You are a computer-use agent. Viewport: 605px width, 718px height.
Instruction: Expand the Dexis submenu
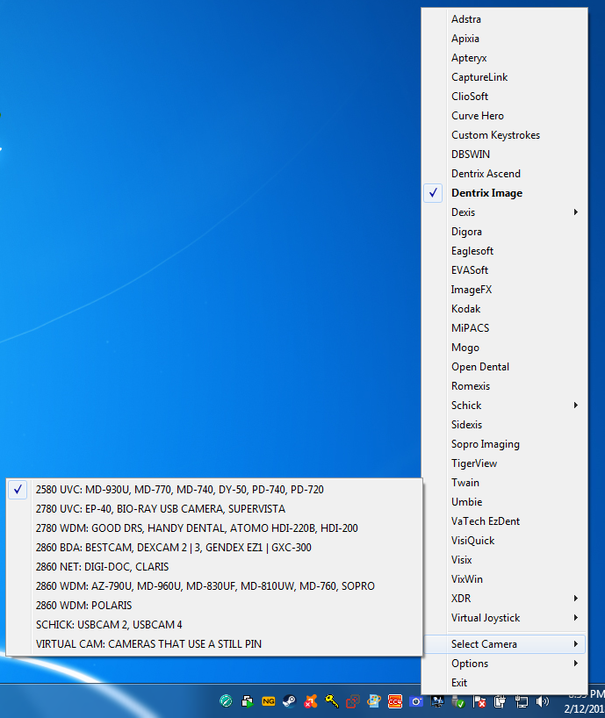pyautogui.click(x=504, y=212)
